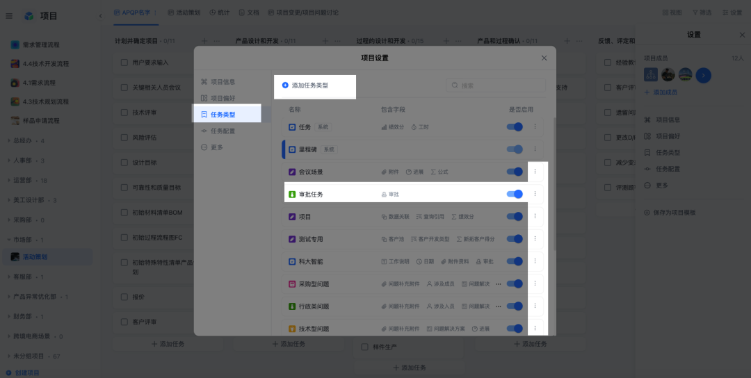This screenshot has height=378, width=751.
Task: Toggle the 会议场景 enable switch
Action: tap(515, 172)
